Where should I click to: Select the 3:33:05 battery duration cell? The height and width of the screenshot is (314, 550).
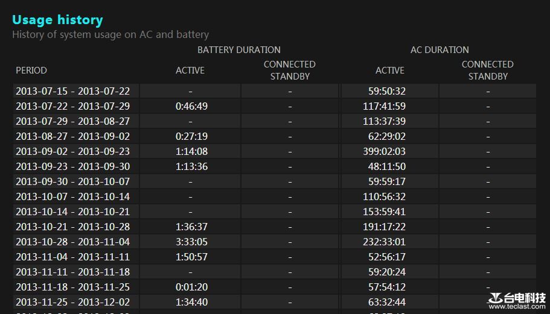[x=191, y=242]
